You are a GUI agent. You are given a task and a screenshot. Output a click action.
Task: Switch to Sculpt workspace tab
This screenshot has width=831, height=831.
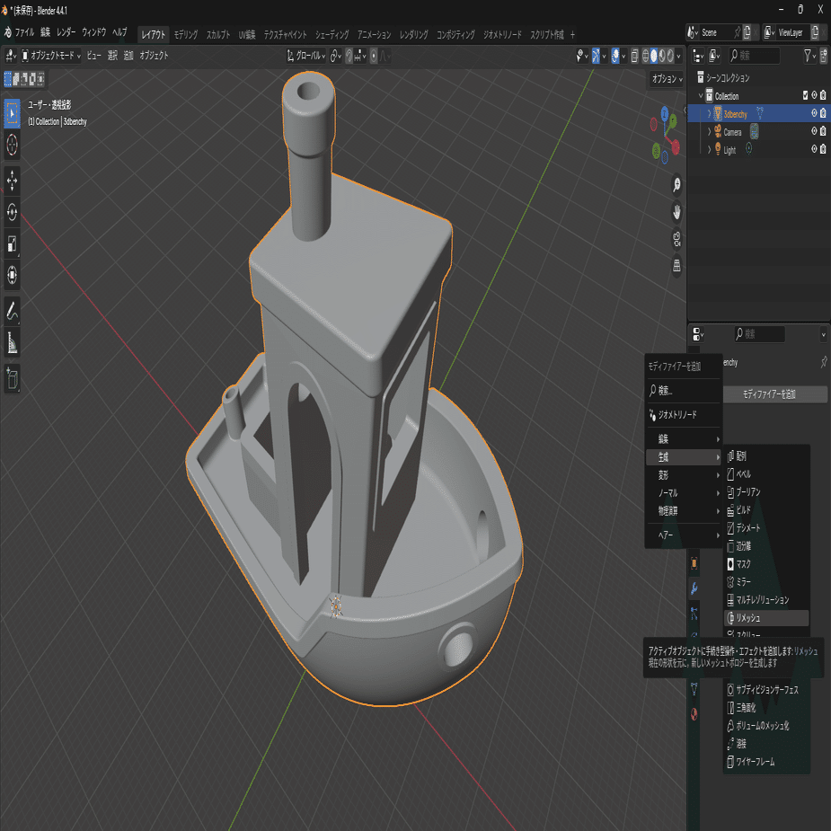pyautogui.click(x=218, y=35)
